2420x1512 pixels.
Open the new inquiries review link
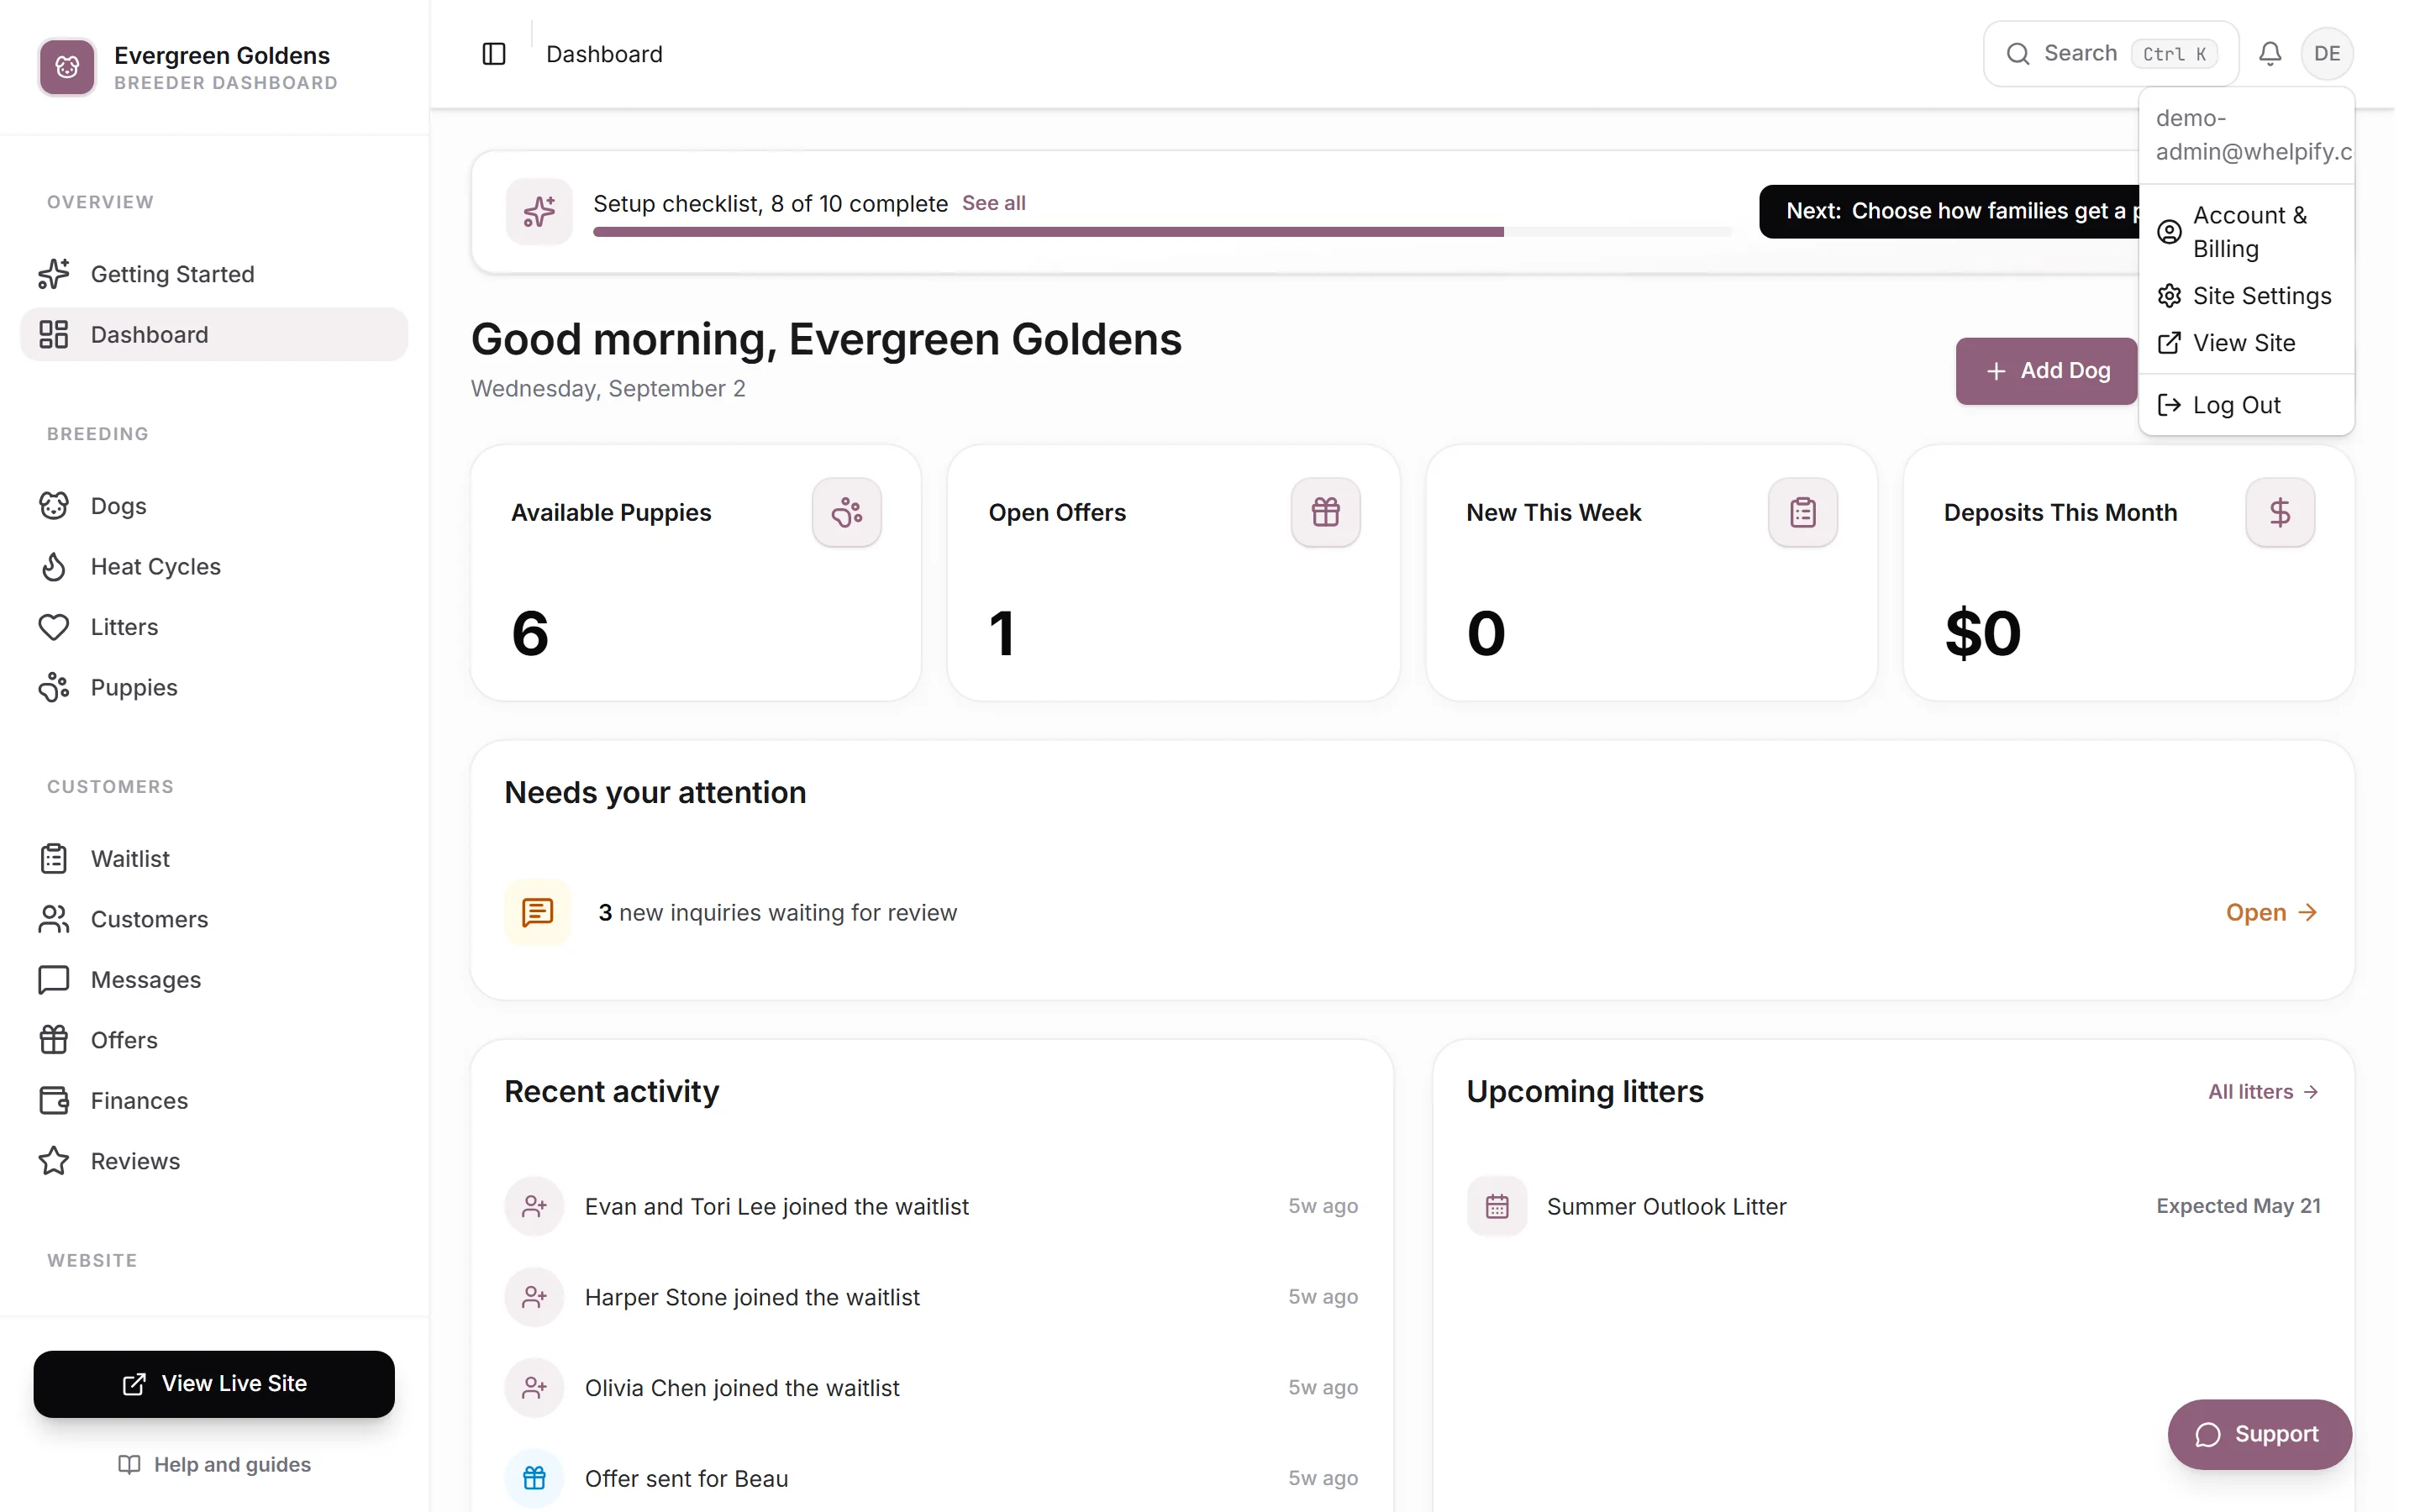click(x=2272, y=912)
